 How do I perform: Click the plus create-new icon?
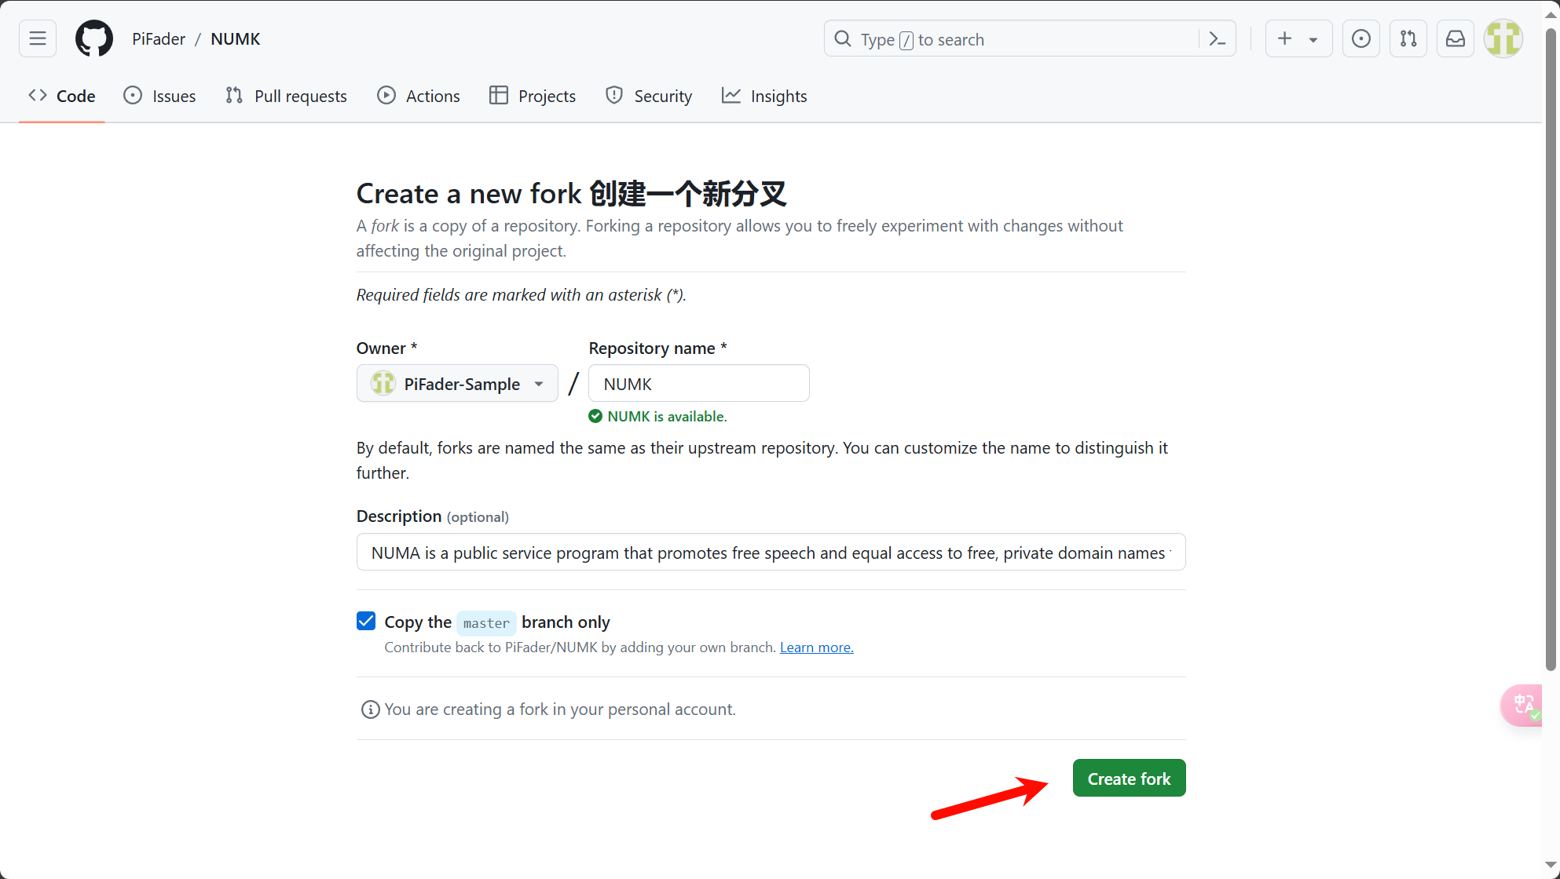pyautogui.click(x=1285, y=38)
